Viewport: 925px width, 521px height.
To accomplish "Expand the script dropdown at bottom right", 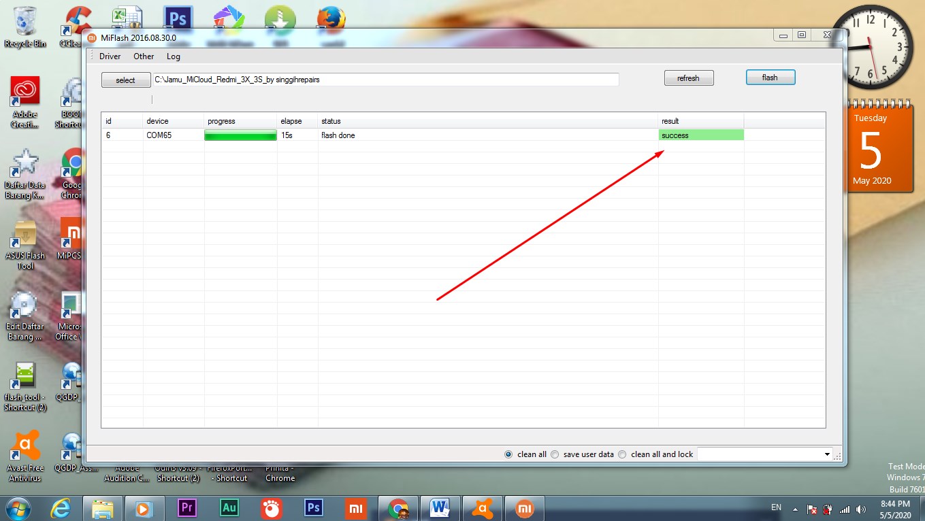I will [827, 454].
